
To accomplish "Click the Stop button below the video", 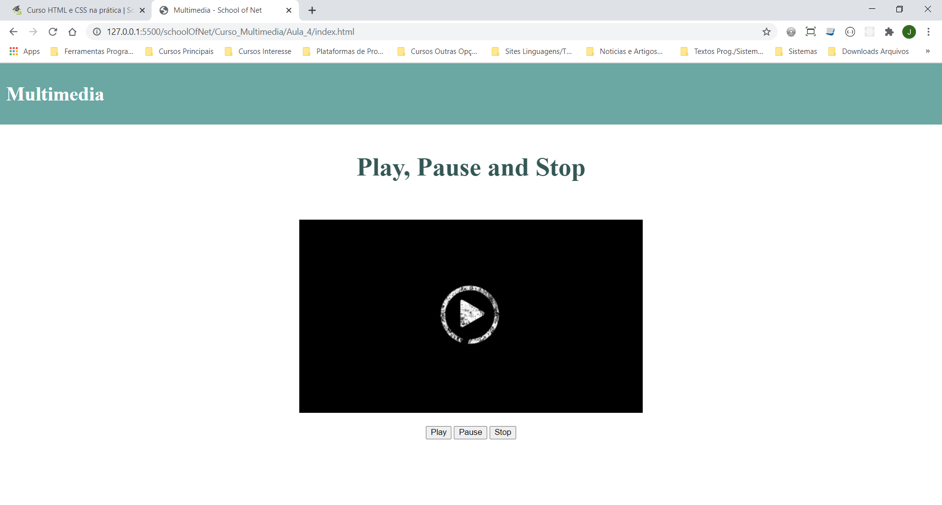I will point(503,432).
